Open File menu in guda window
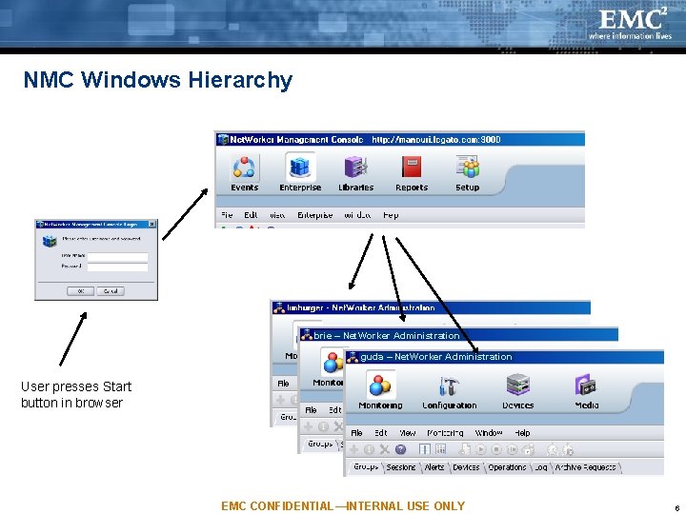686x514 pixels. coord(356,433)
